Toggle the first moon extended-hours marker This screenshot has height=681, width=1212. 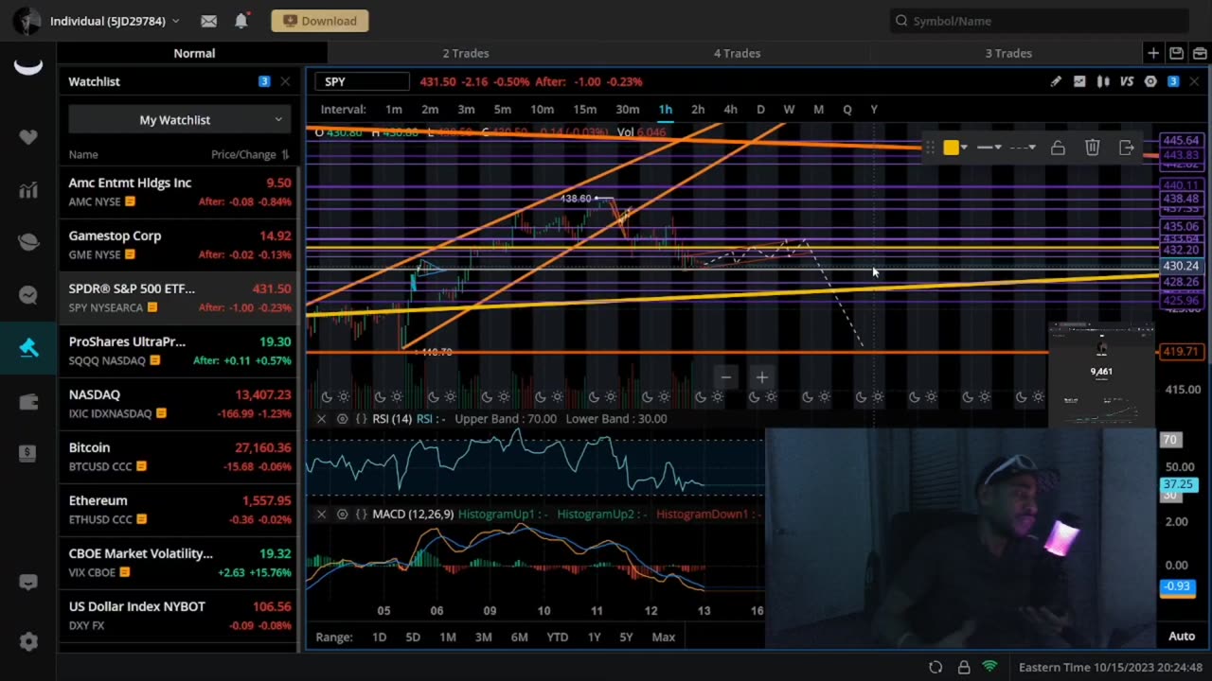coord(327,397)
